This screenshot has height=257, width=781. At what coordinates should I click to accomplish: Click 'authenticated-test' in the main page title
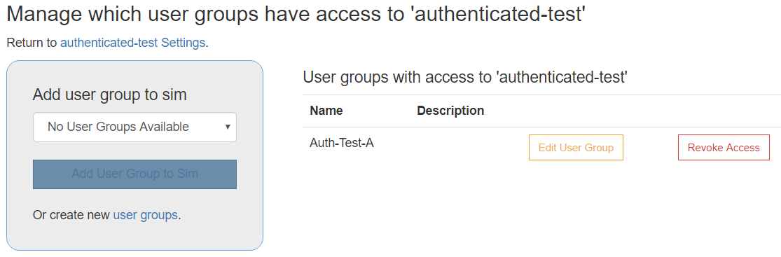pos(499,15)
